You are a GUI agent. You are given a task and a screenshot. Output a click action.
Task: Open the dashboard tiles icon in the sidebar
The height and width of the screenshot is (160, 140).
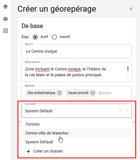(6, 31)
